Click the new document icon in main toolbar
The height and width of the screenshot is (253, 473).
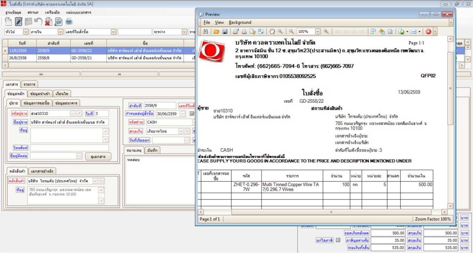tap(9, 21)
